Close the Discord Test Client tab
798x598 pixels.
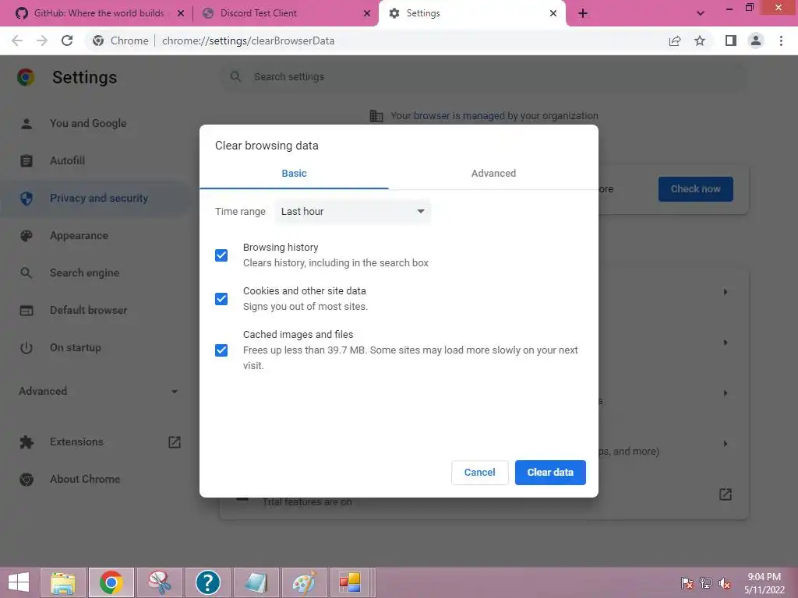pyautogui.click(x=367, y=13)
